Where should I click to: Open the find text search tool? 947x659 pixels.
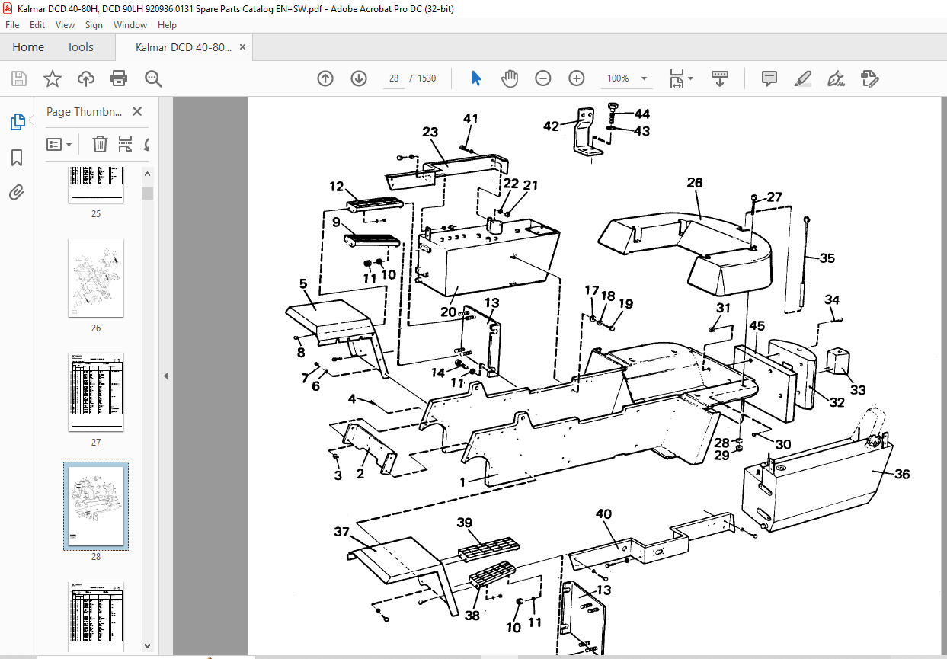[x=153, y=78]
